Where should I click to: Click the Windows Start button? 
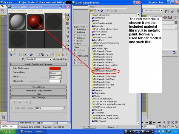(x=8, y=132)
